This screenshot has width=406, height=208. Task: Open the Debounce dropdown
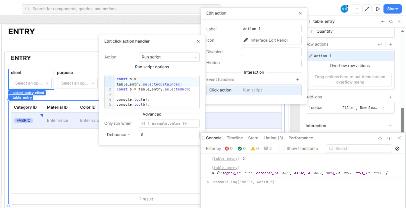119,135
